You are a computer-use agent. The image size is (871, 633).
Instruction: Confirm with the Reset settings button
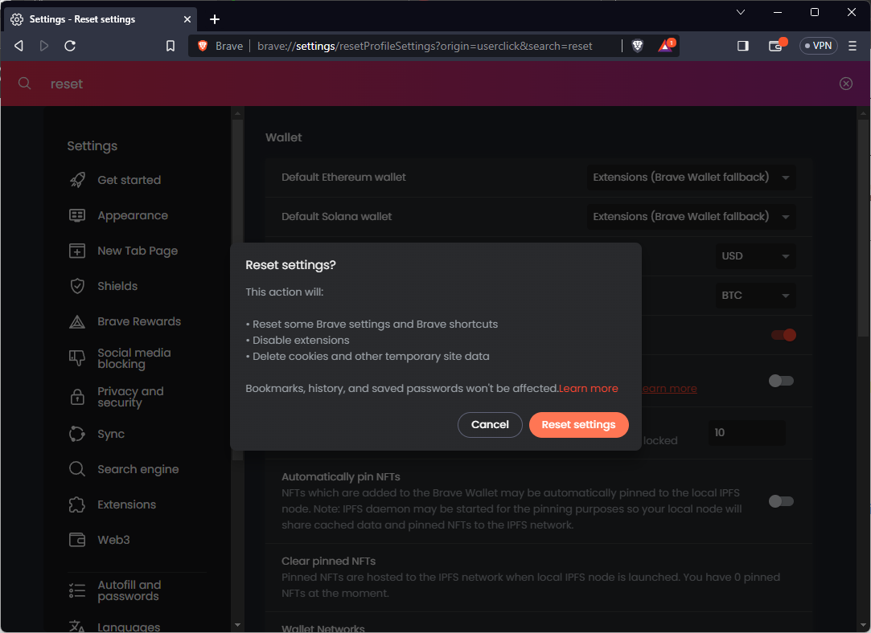[x=578, y=425]
